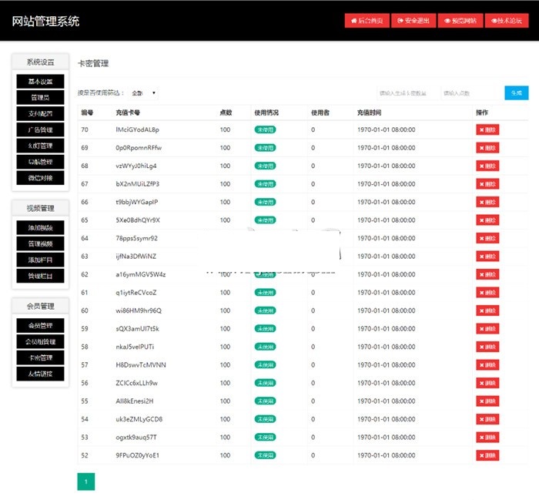539x500 pixels.
Task: Delete card row 56 ZCICc6xLLh9w
Action: pos(487,383)
